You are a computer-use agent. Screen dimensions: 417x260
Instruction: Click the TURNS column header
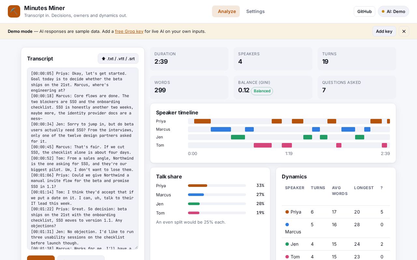click(x=318, y=188)
